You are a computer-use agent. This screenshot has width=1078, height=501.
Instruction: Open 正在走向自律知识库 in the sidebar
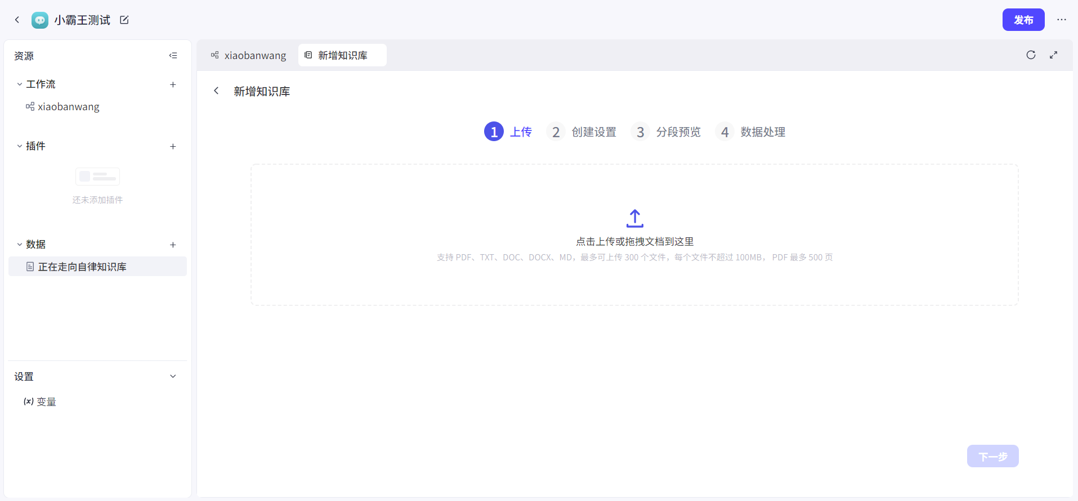(82, 267)
